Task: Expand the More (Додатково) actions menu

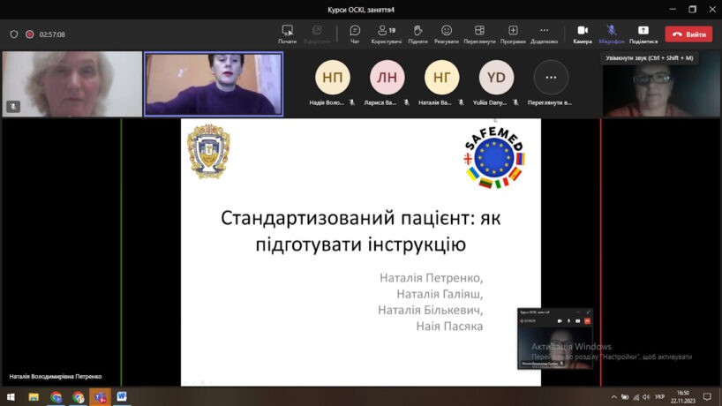Action: click(544, 33)
